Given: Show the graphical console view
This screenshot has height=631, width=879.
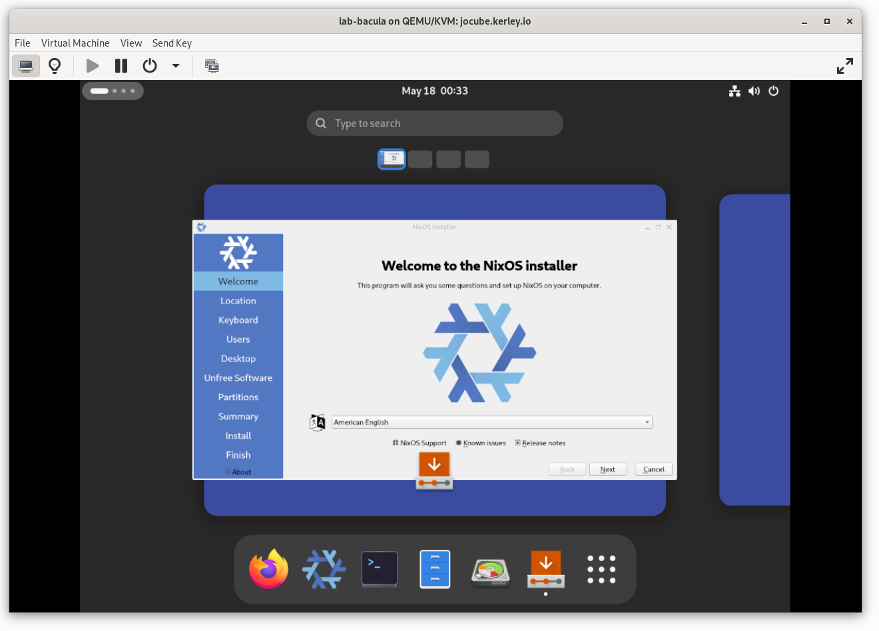Looking at the screenshot, I should pyautogui.click(x=26, y=66).
